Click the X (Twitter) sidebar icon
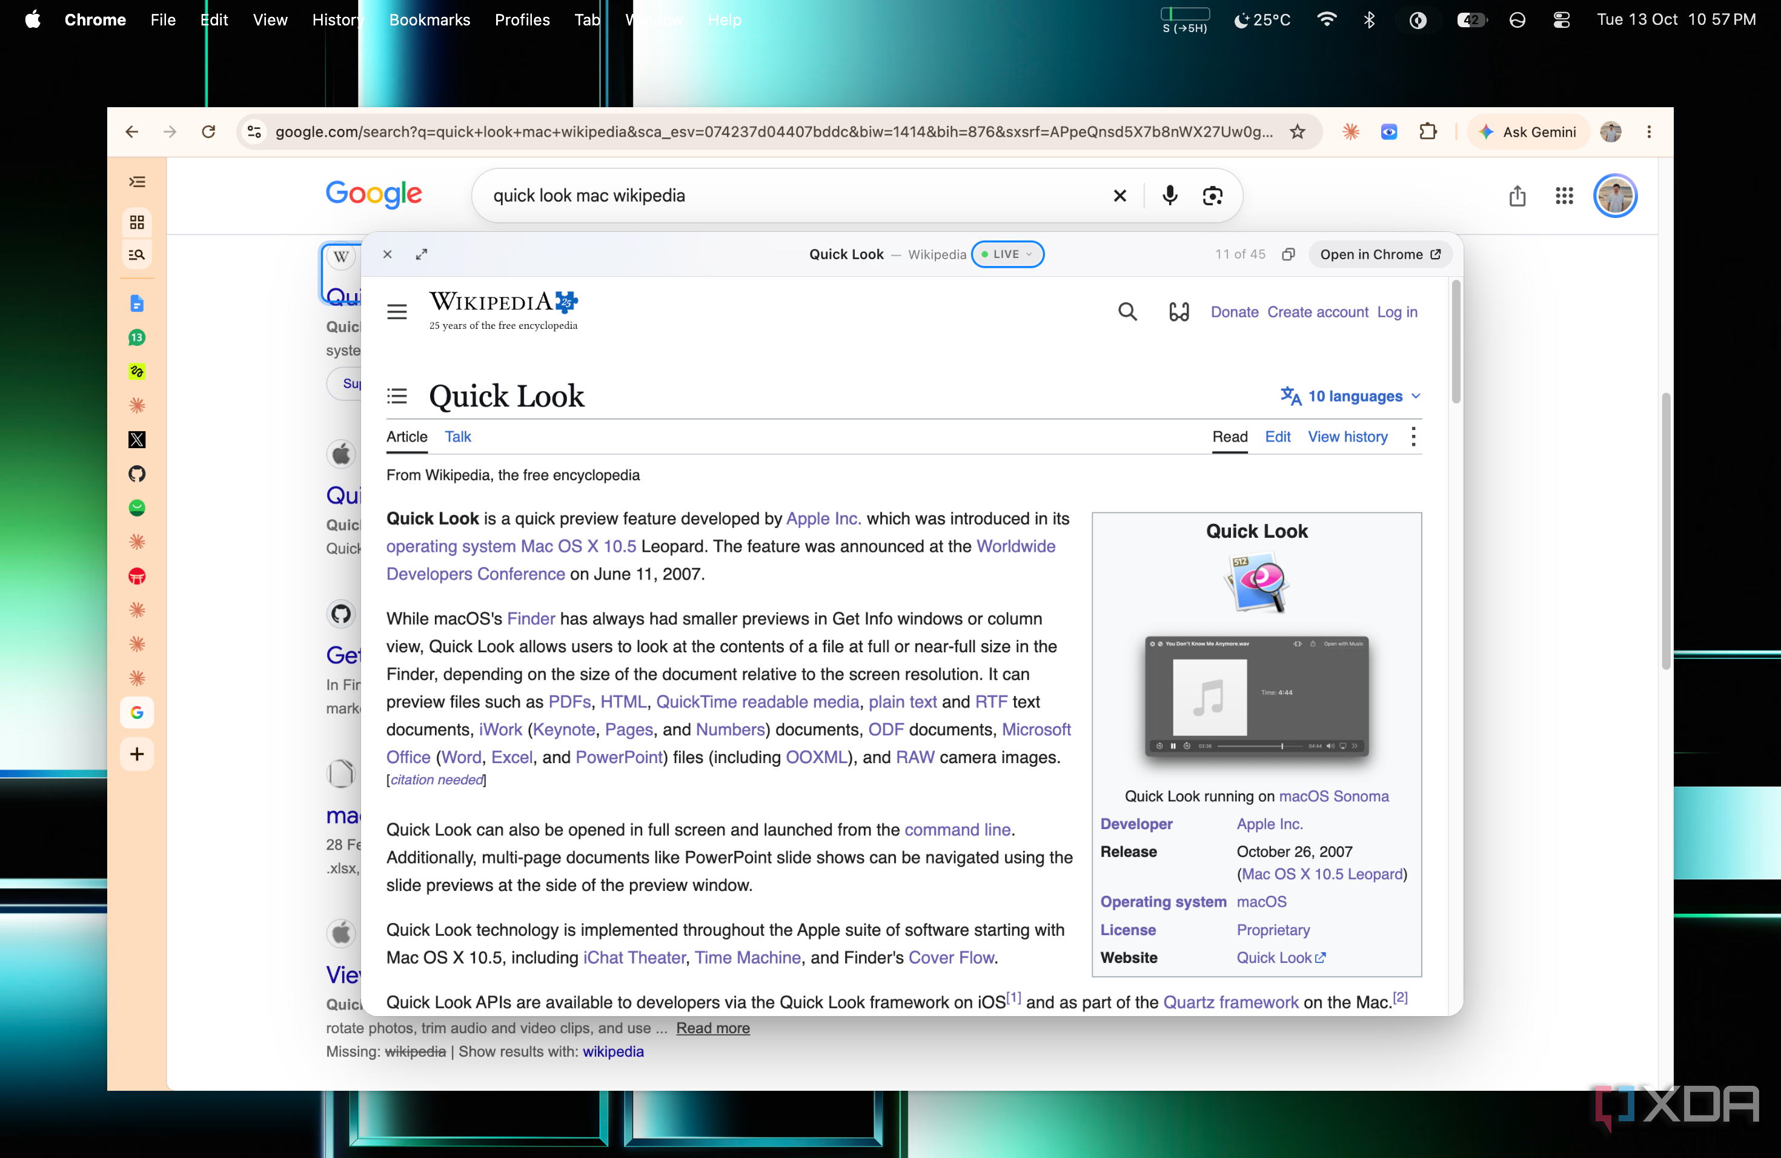Image resolution: width=1781 pixels, height=1158 pixels. pyautogui.click(x=137, y=440)
